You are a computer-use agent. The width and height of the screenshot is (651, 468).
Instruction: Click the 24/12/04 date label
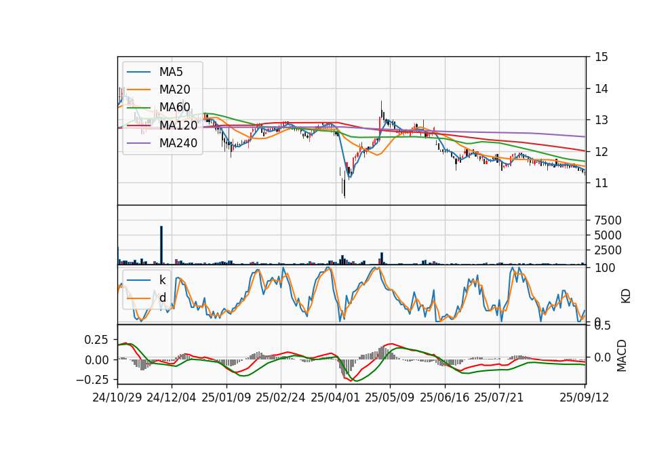point(172,397)
